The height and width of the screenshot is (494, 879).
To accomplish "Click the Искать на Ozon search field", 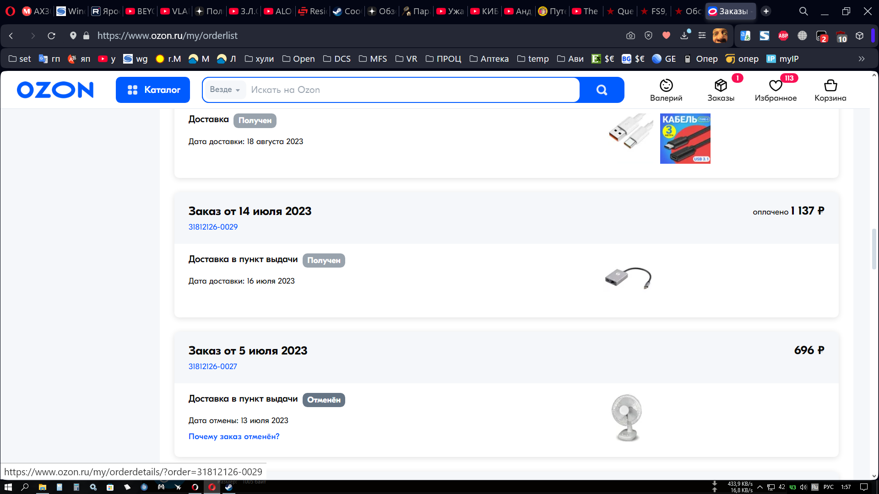I will (412, 90).
